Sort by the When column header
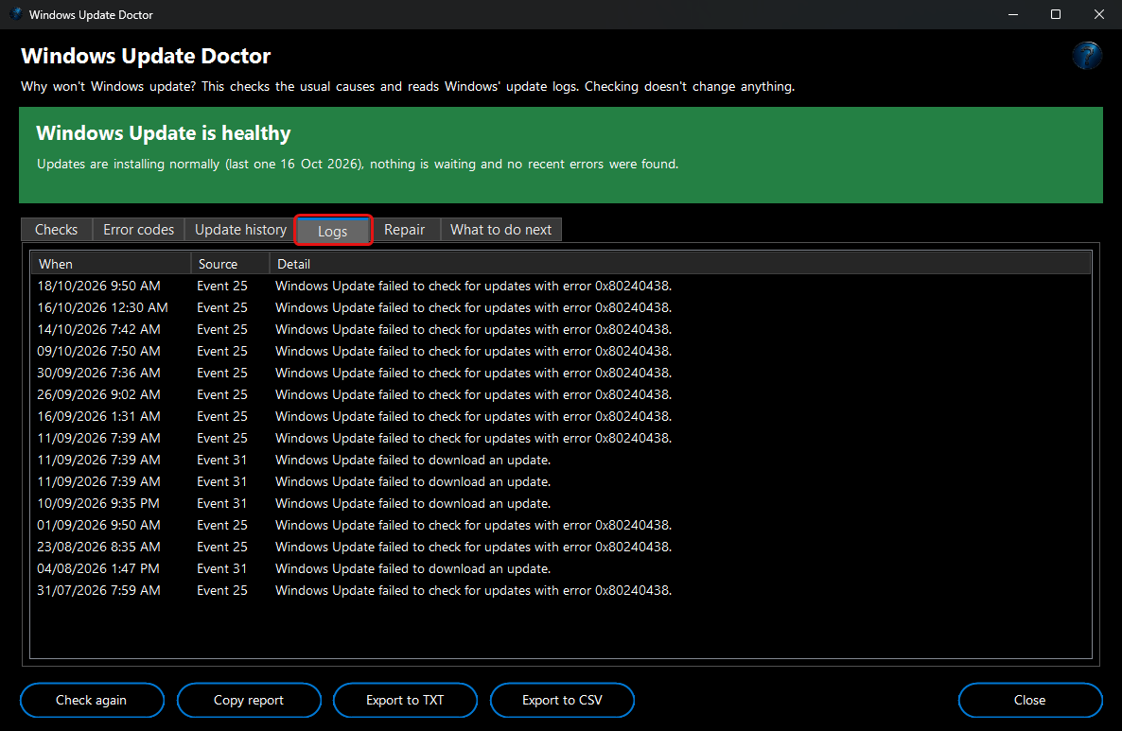The height and width of the screenshot is (731, 1122). click(x=111, y=264)
